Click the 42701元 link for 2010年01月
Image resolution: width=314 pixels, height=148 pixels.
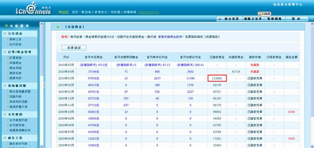[x=93, y=92]
